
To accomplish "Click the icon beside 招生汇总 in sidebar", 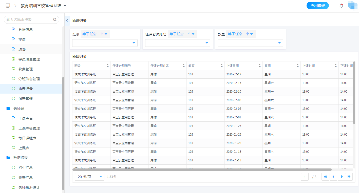I will pyautogui.click(x=13, y=167).
